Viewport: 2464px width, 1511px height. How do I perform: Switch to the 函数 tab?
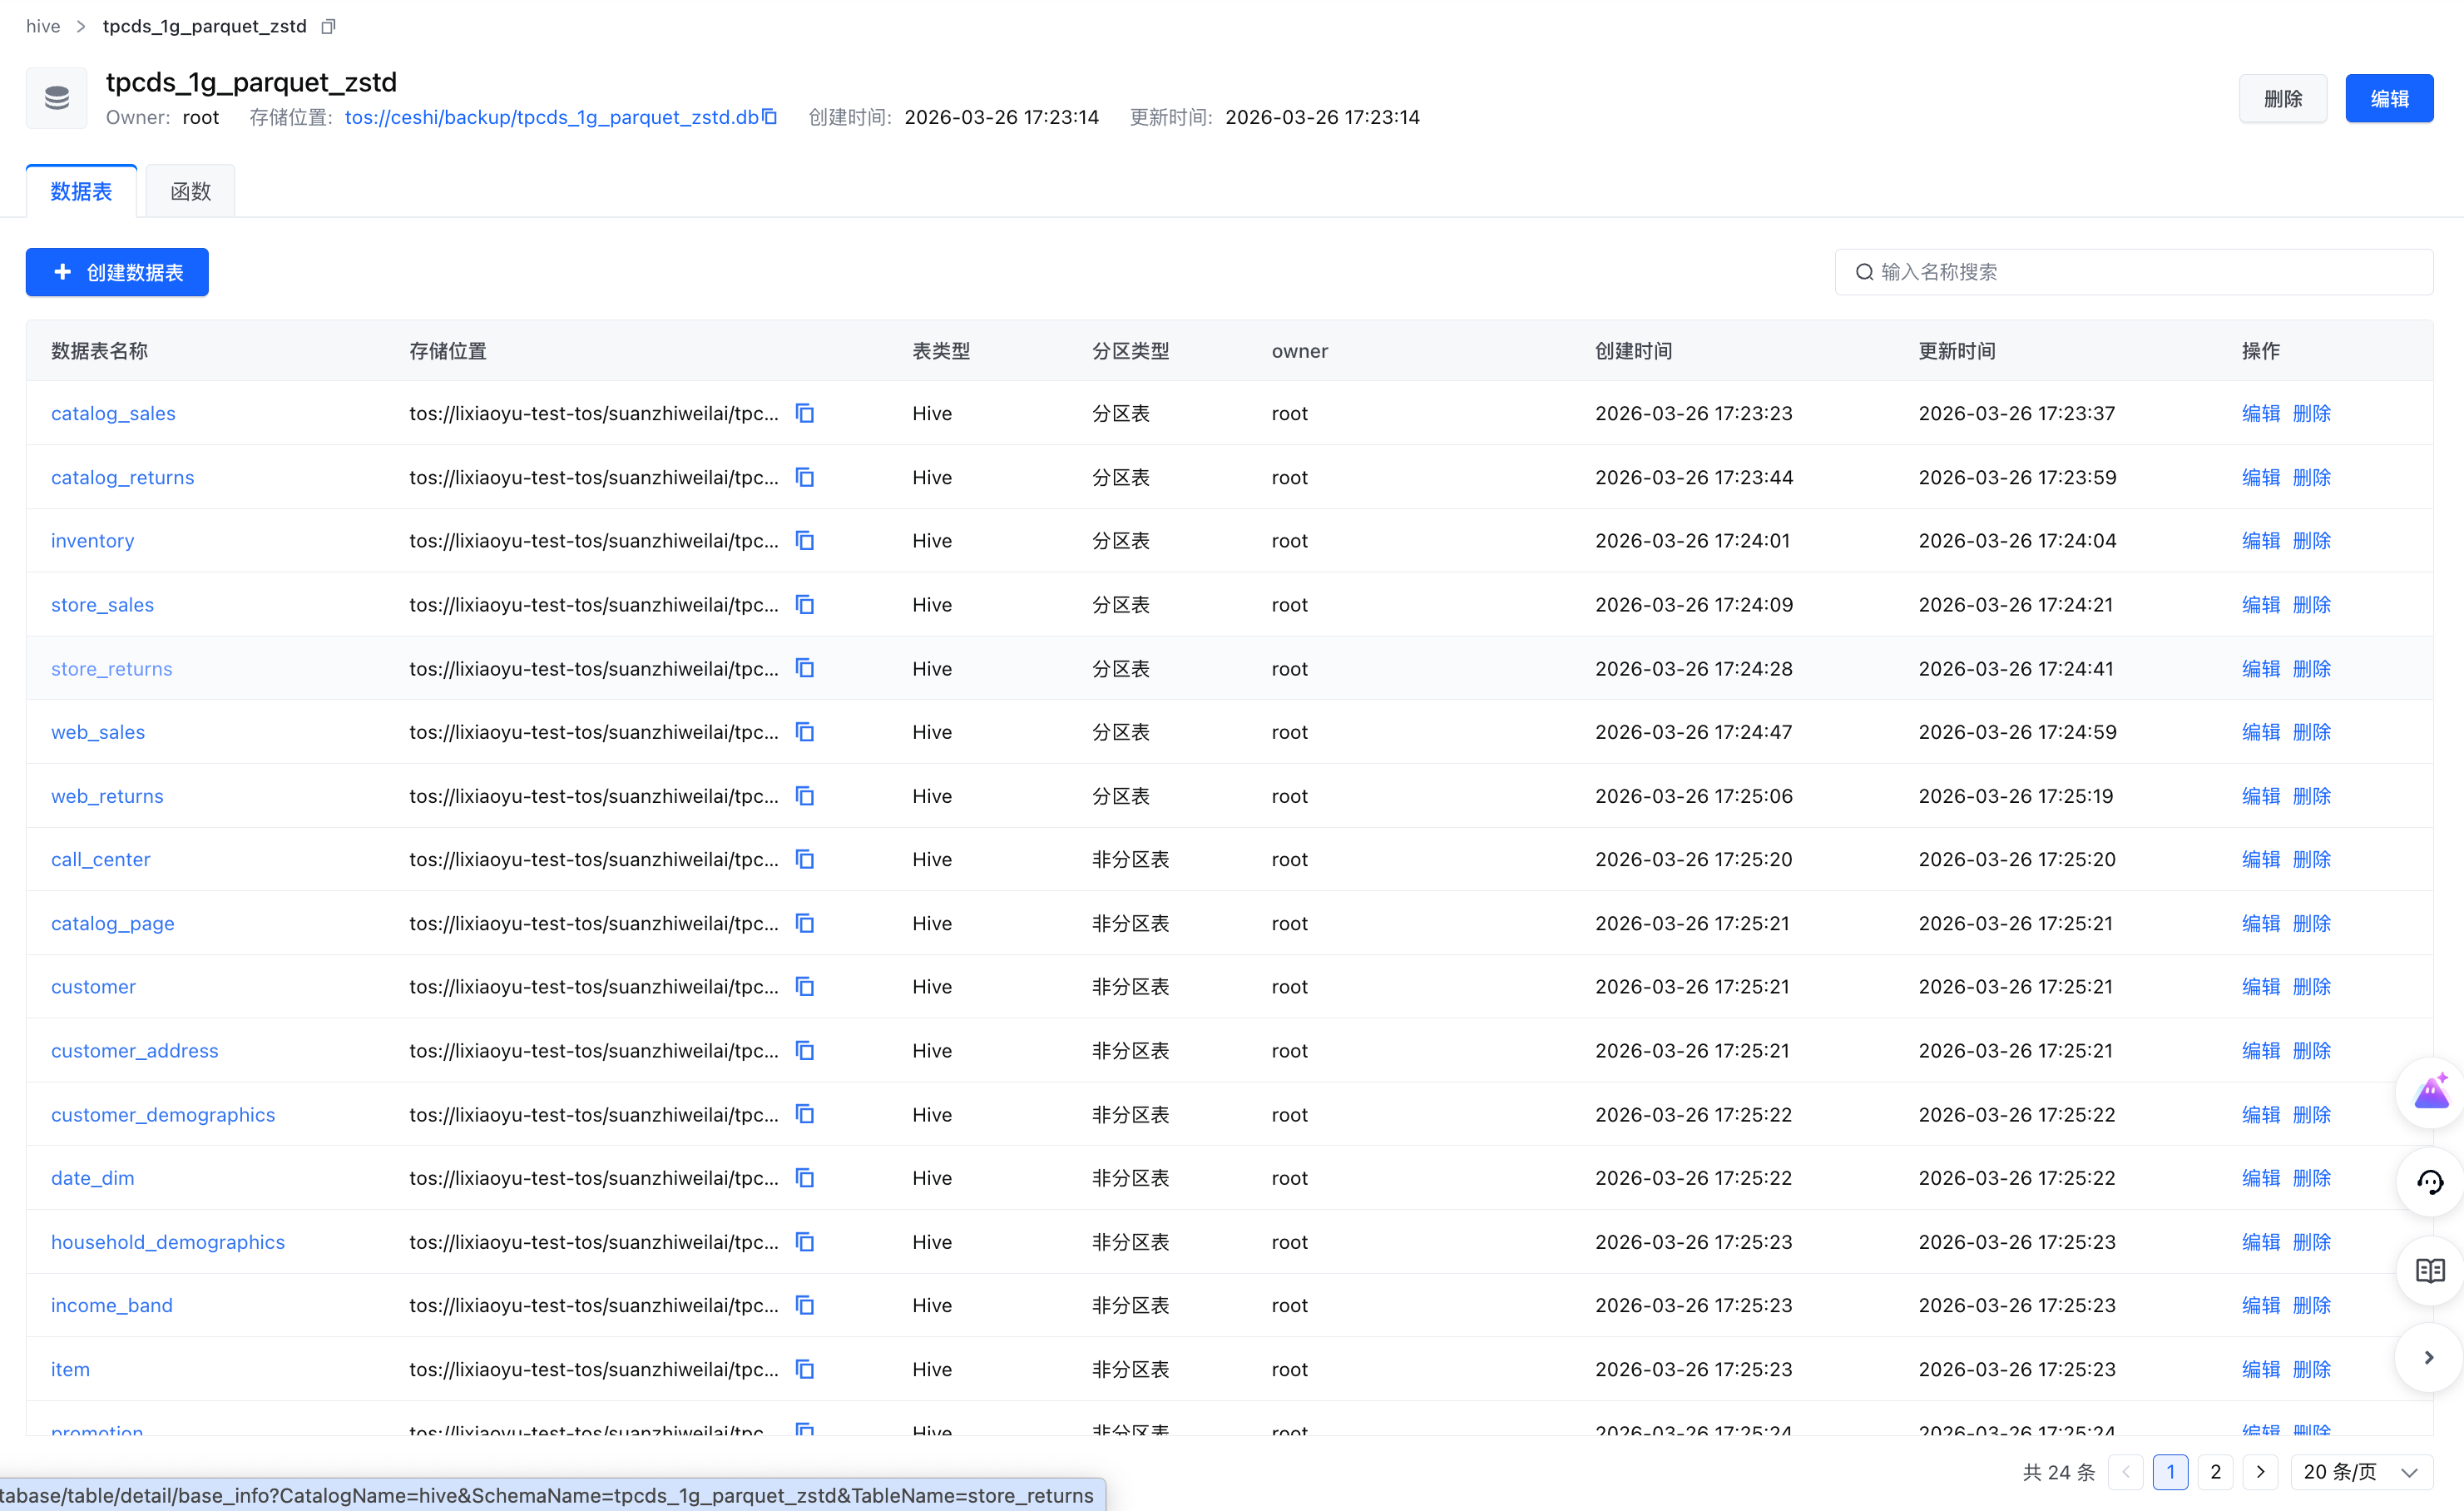(x=190, y=191)
